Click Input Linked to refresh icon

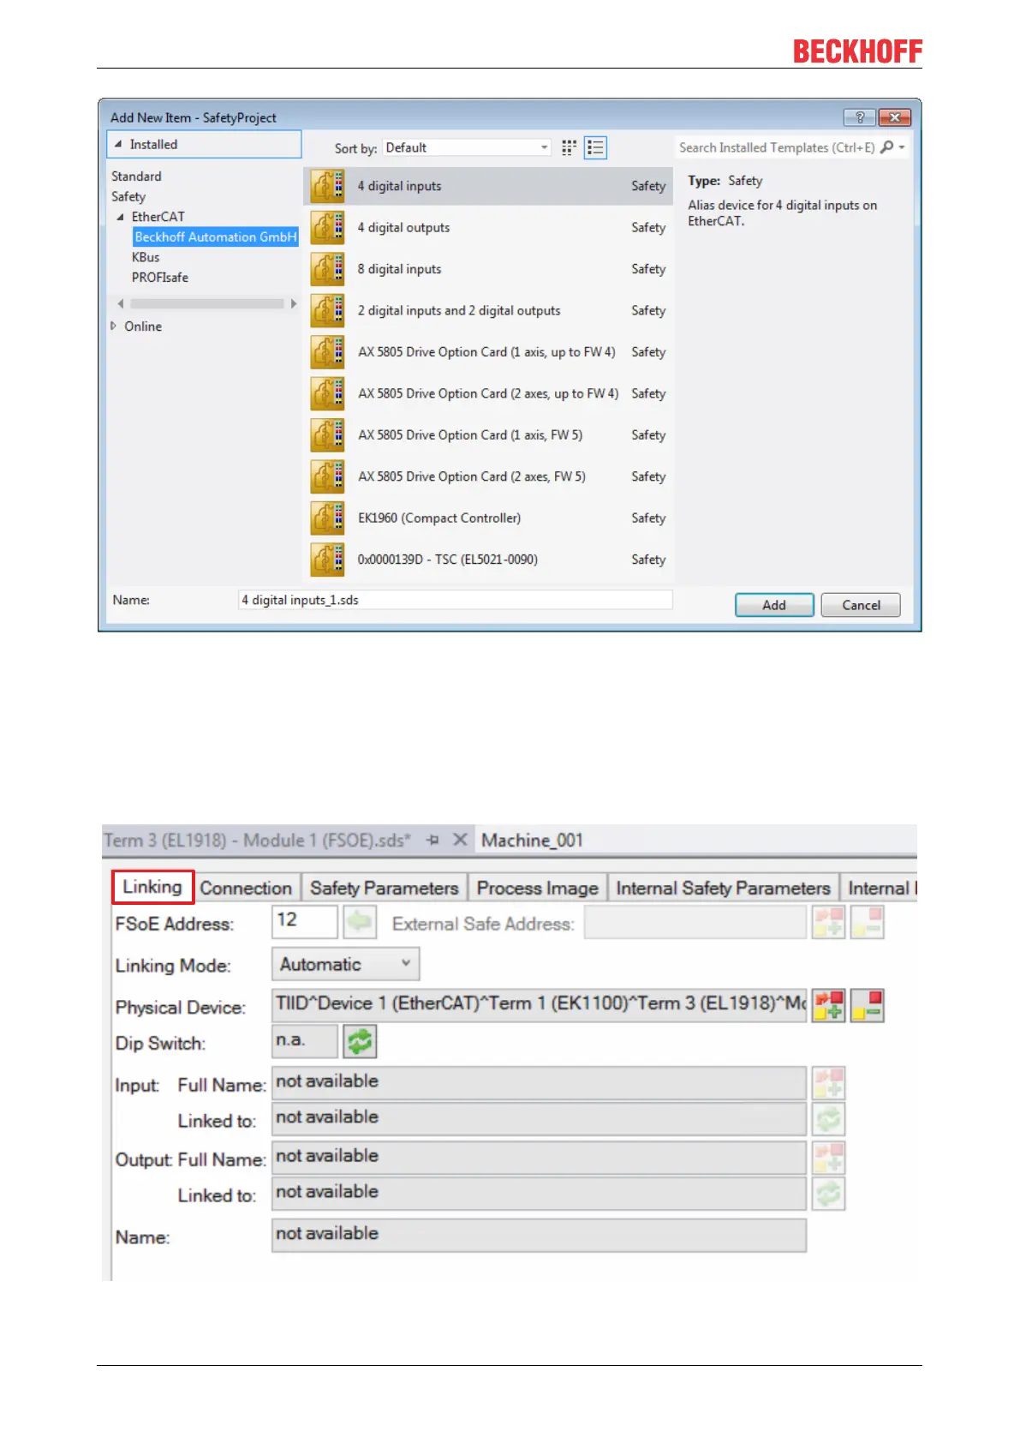[828, 1119]
